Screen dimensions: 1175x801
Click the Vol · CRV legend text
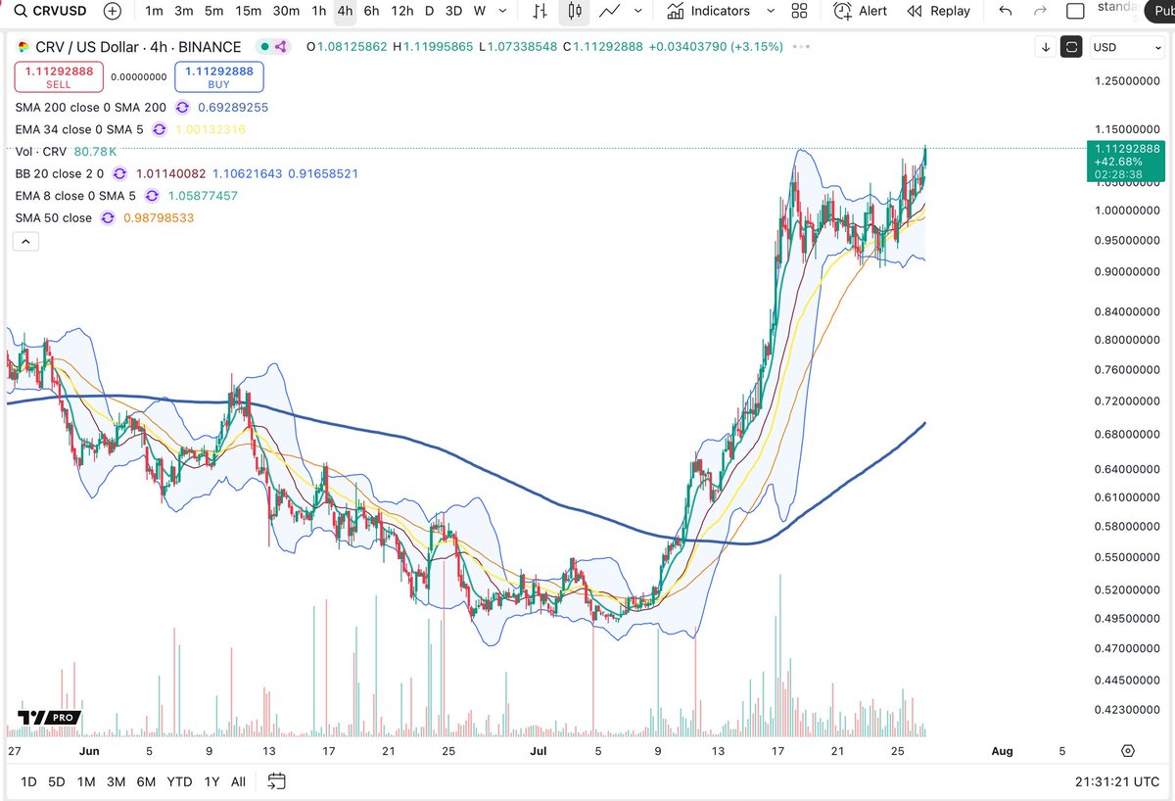[41, 152]
